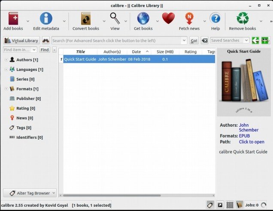Expand the Formats tree node
This screenshot has height=211, width=273.
pos(6,89)
